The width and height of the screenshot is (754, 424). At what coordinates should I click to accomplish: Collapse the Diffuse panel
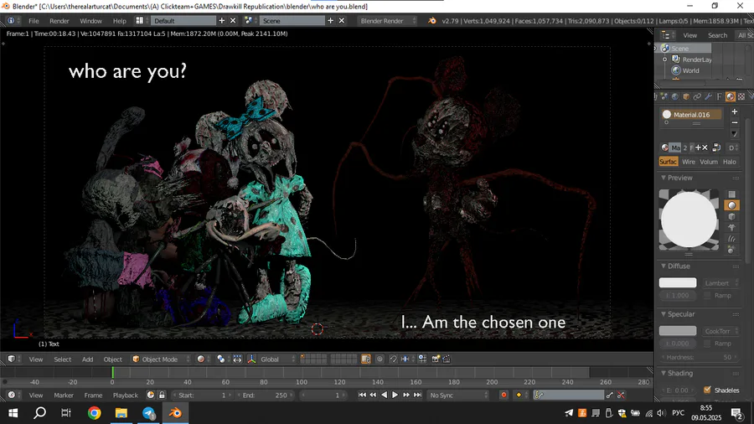pos(664,266)
